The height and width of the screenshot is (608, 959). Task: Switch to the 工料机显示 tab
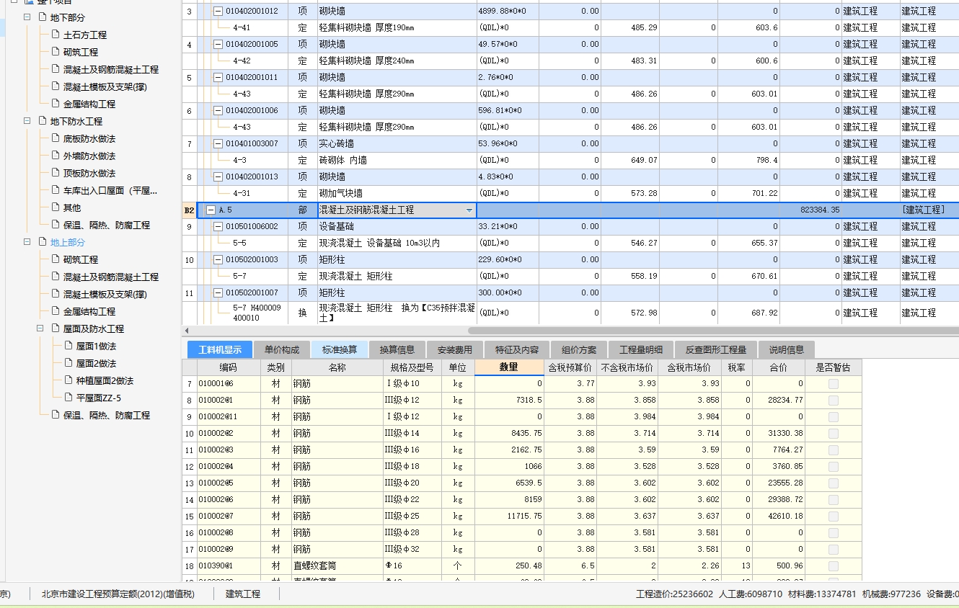(220, 350)
